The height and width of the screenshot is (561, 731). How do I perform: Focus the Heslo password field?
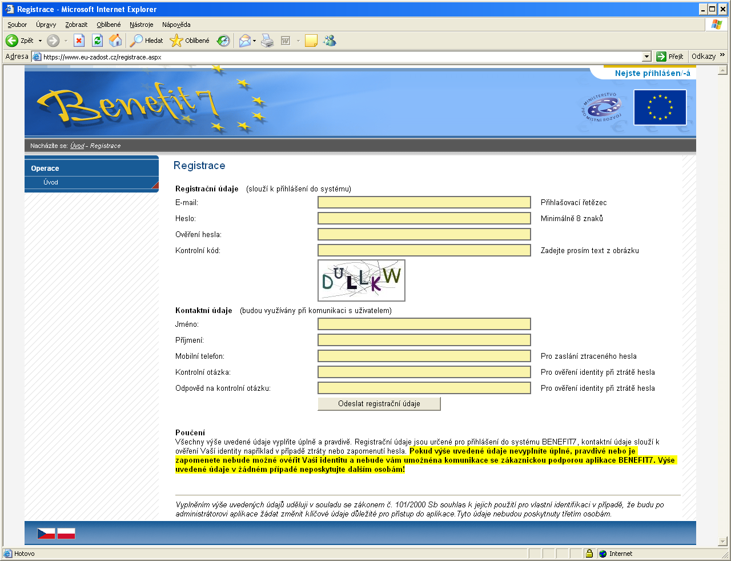[424, 218]
